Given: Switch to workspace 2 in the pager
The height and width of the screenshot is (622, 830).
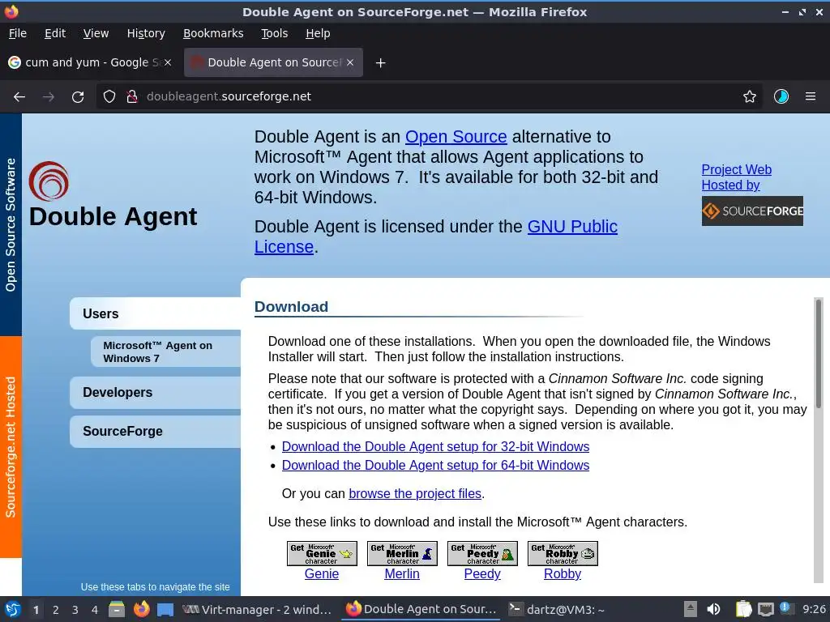Looking at the screenshot, I should coord(56,610).
